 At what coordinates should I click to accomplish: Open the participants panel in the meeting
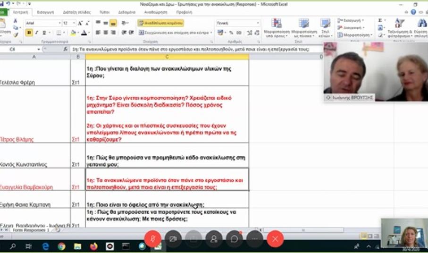pos(214,239)
